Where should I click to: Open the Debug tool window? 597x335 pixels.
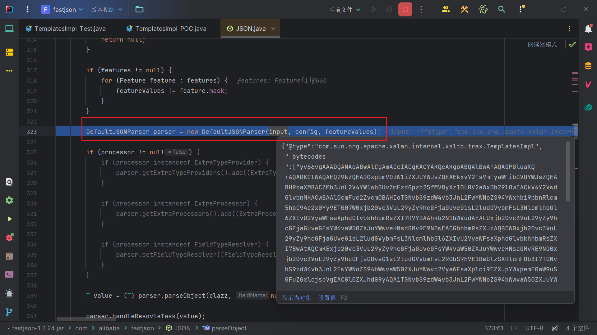click(x=9, y=237)
